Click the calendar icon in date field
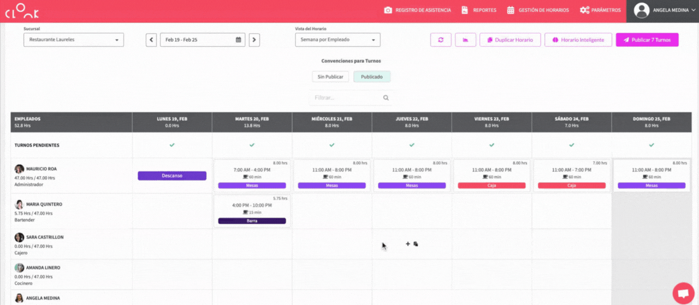Viewport: 699px width, 305px height. point(238,40)
